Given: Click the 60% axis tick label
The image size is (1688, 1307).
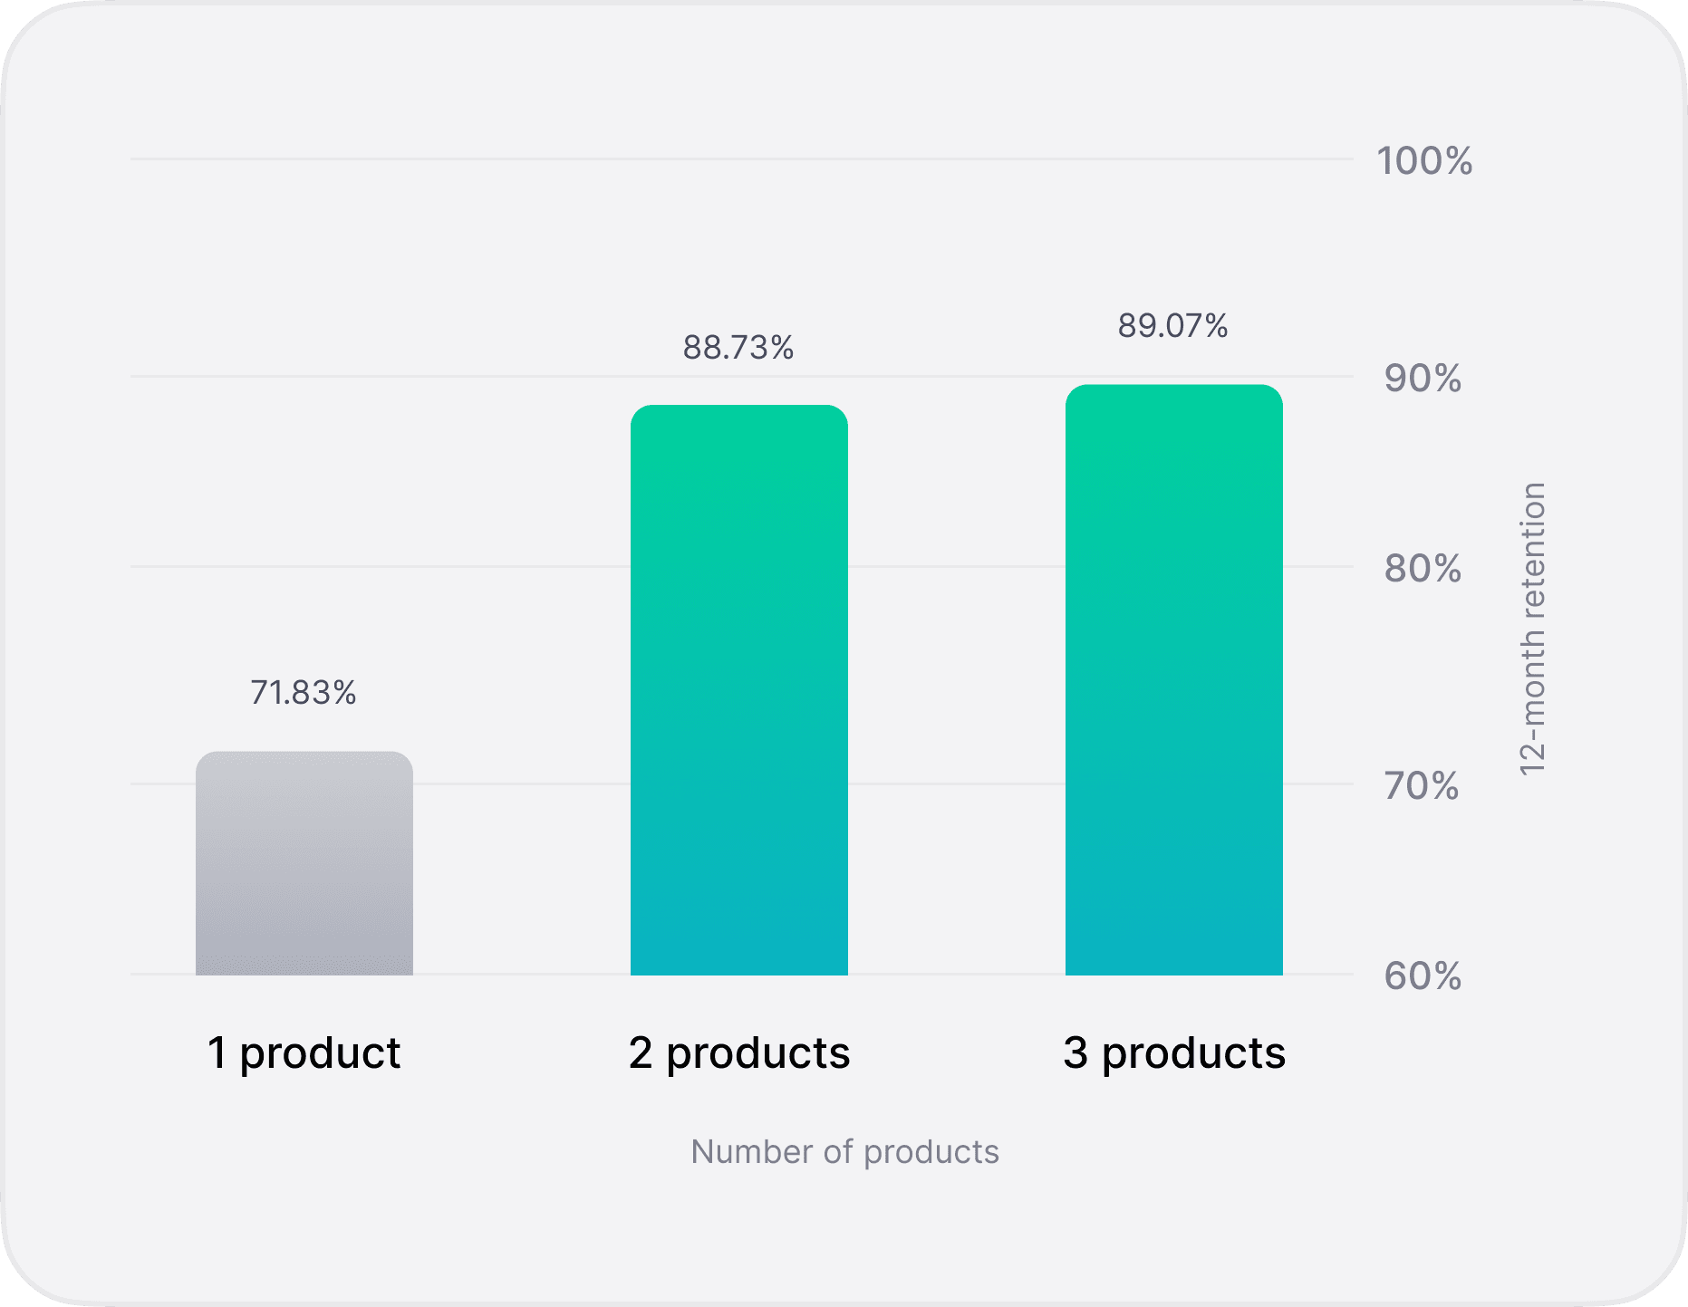Looking at the screenshot, I should click(x=1423, y=976).
